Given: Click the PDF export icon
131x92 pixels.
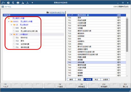Looking at the screenshot, I should click(x=28, y=3).
